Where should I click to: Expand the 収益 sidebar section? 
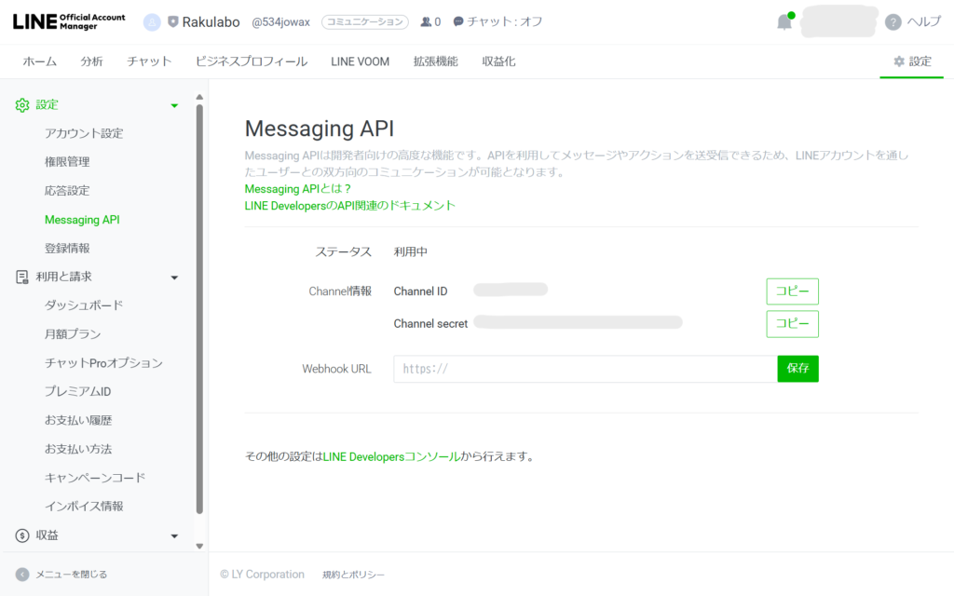click(174, 535)
